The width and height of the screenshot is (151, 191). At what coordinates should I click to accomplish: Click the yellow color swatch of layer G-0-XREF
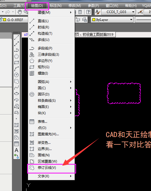click(x=5, y=20)
